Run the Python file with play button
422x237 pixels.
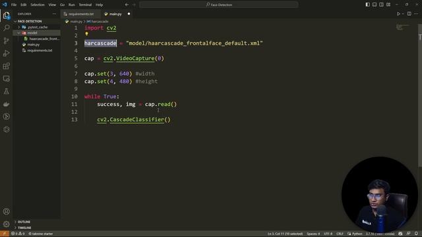click(398, 14)
